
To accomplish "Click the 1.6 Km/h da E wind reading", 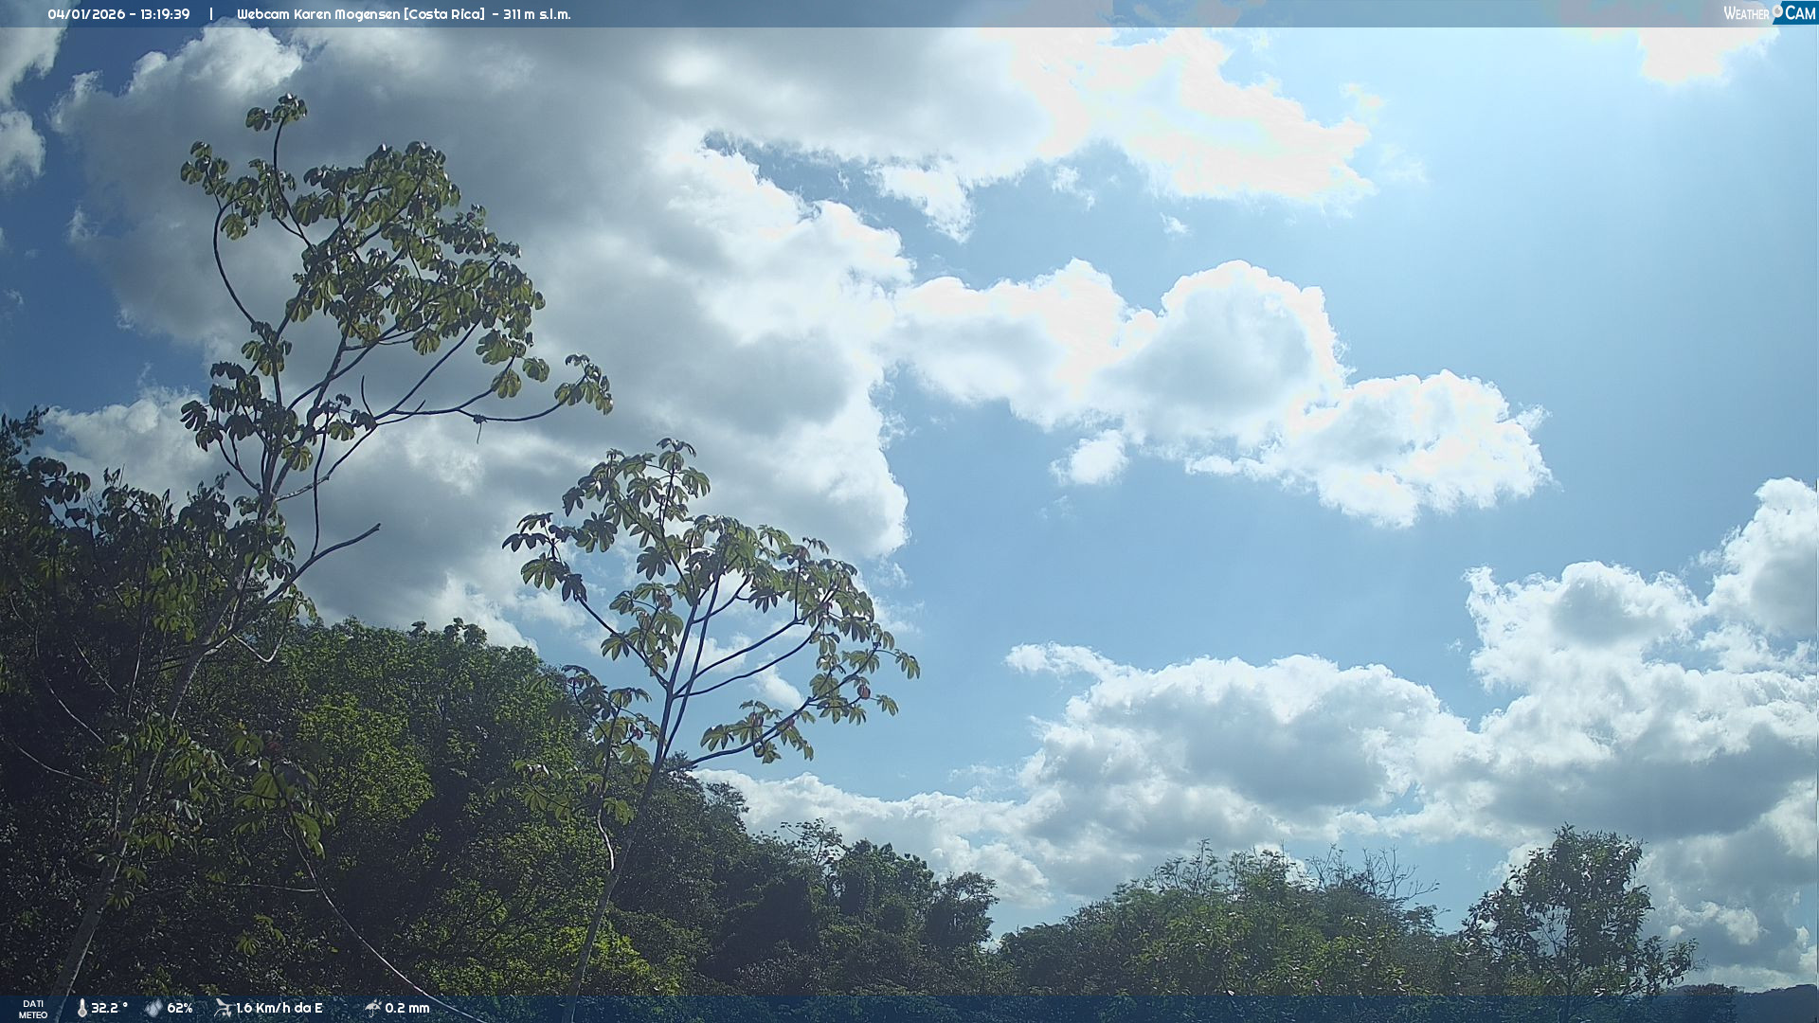I will pyautogui.click(x=279, y=1009).
